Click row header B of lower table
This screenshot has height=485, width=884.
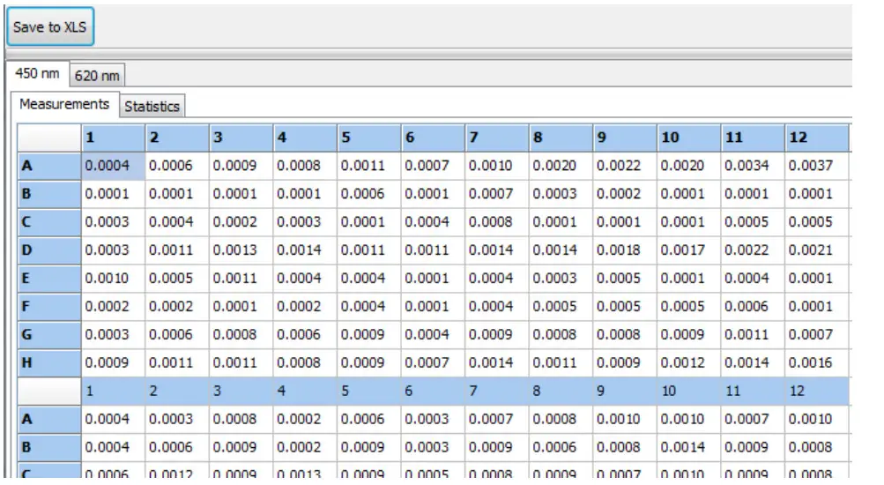click(49, 448)
